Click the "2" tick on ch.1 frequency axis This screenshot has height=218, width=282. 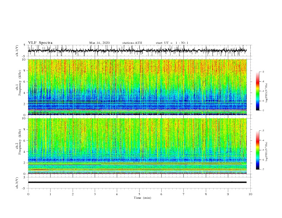point(25,104)
